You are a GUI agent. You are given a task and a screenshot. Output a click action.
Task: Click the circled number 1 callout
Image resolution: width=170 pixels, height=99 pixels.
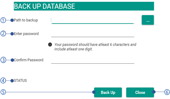click(x=3, y=20)
